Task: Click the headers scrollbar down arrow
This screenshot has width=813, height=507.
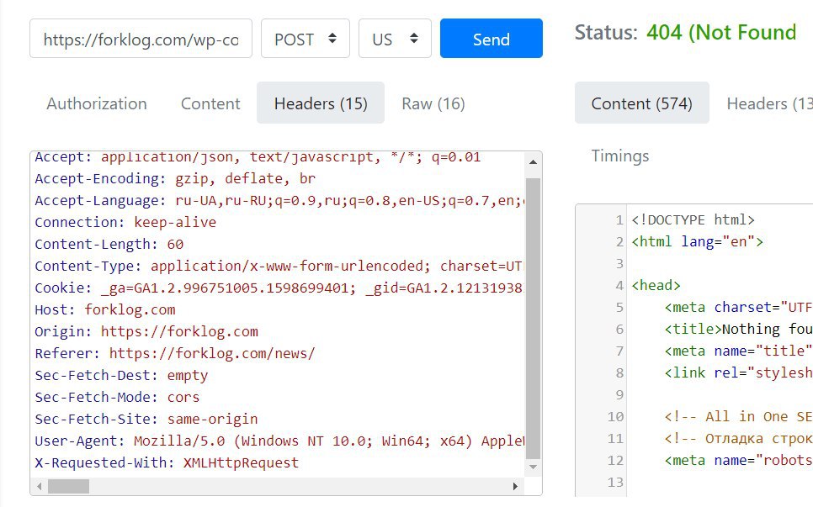Action: point(533,467)
